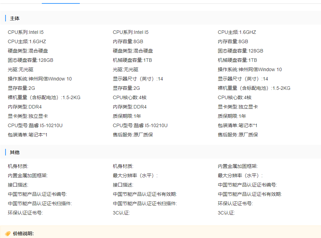Select 售后服务:原厂质保 directly below CPU型号
The height and width of the screenshot is (238, 321).
(133, 135)
